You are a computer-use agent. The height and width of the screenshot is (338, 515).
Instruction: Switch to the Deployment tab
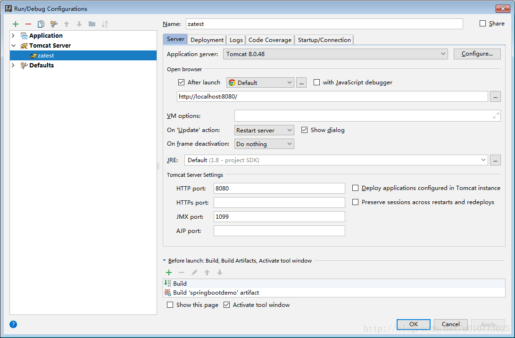coord(207,40)
